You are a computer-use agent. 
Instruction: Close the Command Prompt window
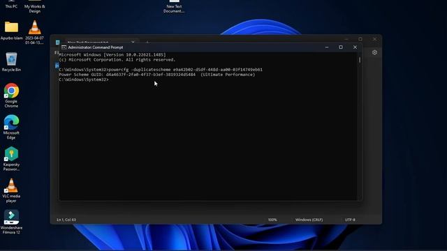coord(355,47)
